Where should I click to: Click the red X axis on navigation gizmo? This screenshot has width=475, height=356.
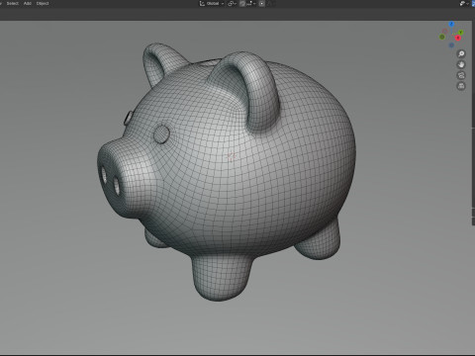tap(458, 38)
